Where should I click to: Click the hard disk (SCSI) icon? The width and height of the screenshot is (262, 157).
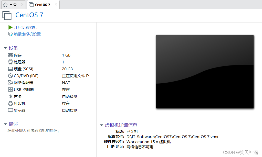[x=10, y=69]
